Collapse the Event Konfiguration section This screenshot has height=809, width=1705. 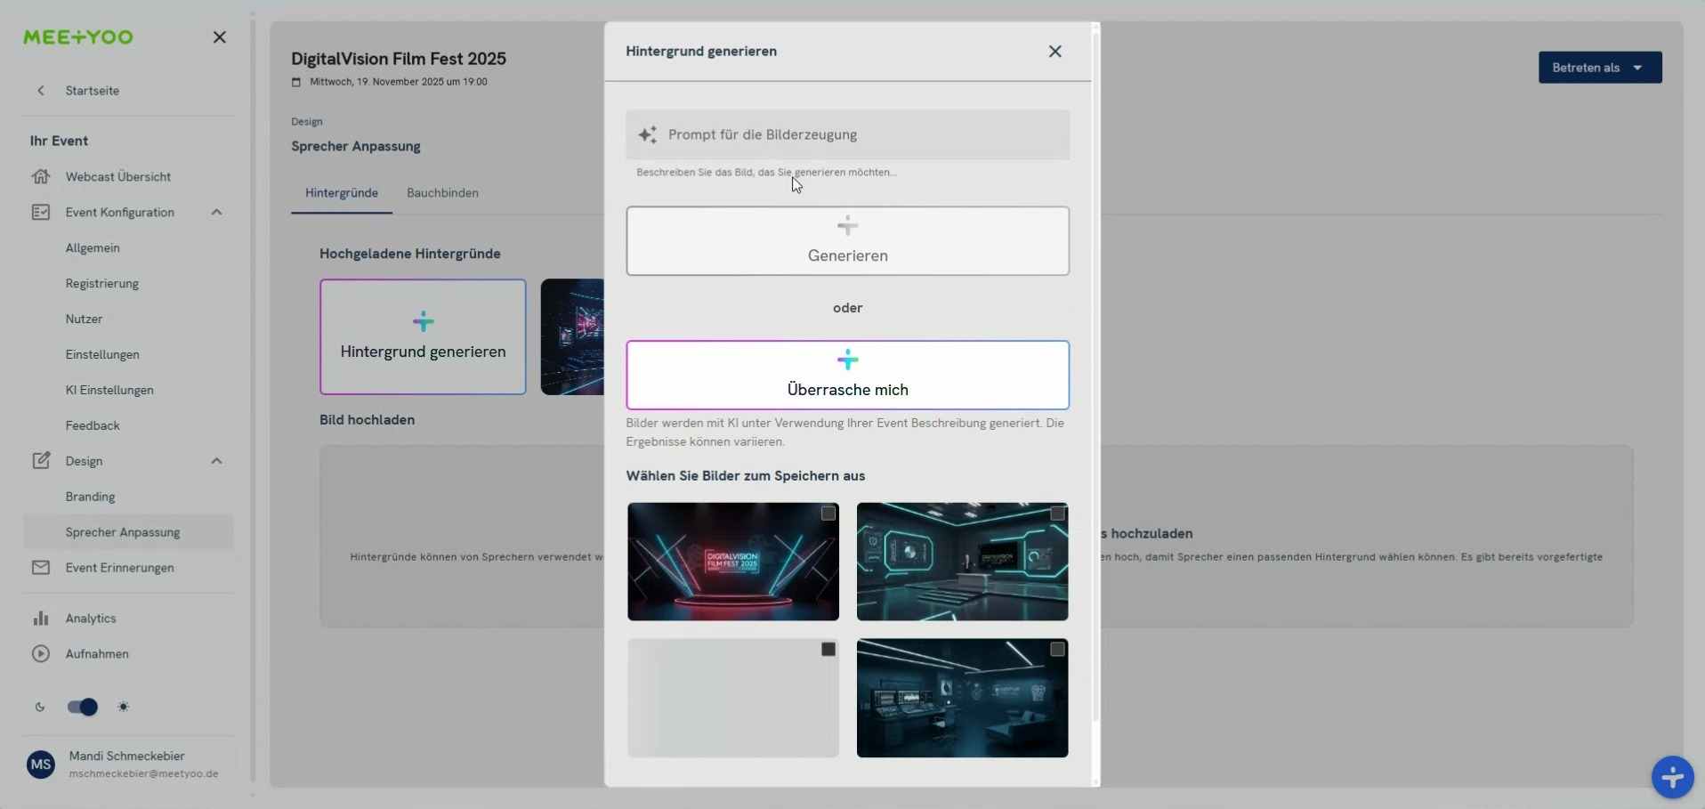pos(216,212)
